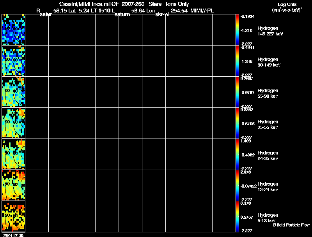Screen dimensions: 312x237
Task: Click the 'Cassini/MIMI Inca mTOF' title text
Action: click(89, 4)
